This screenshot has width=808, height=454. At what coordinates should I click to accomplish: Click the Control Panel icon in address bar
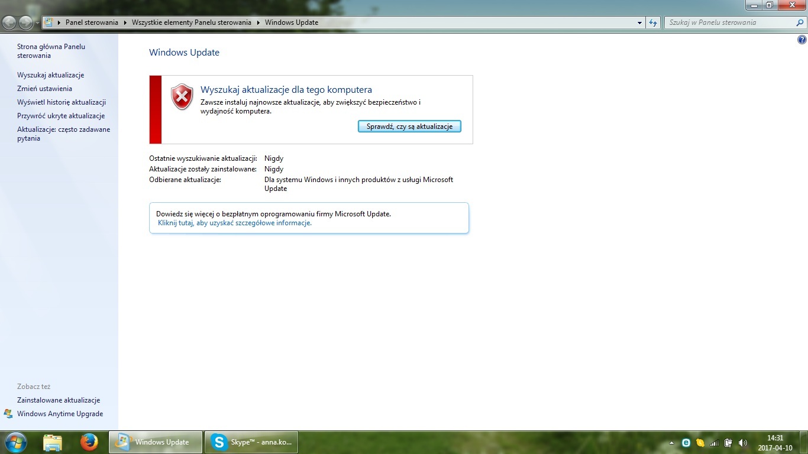coord(49,22)
